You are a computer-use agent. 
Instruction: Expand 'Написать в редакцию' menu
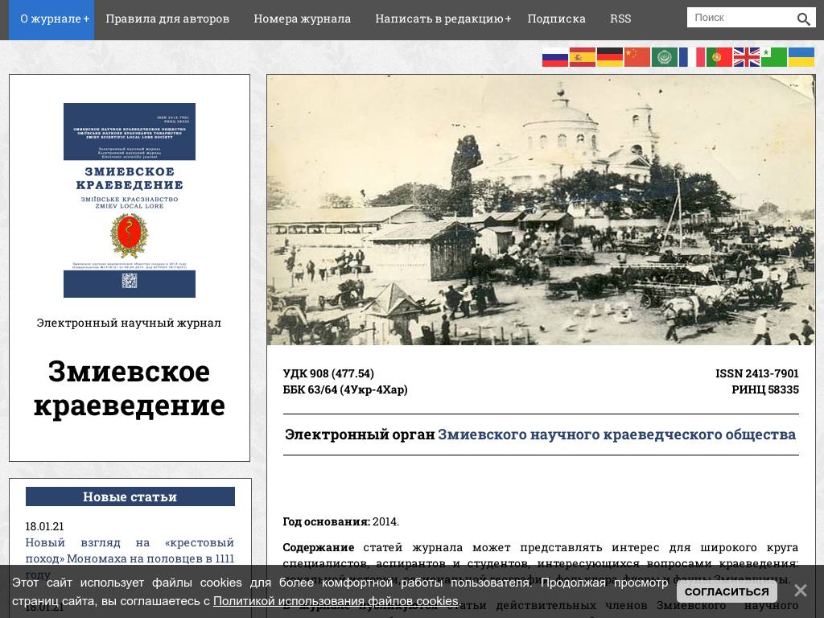[443, 19]
